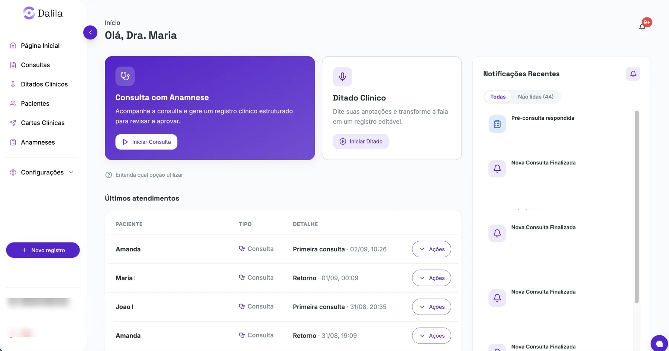Open Ações dropdown for Joao row
Viewport: 669px width, 351px height.
[432, 307]
